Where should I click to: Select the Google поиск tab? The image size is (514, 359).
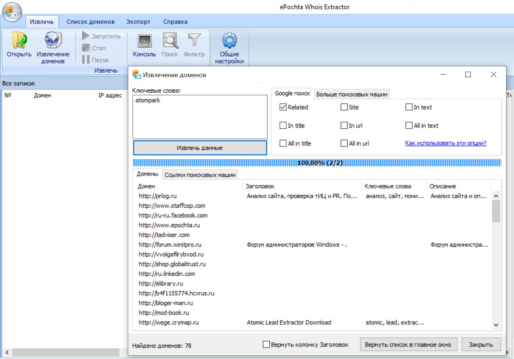click(x=292, y=93)
